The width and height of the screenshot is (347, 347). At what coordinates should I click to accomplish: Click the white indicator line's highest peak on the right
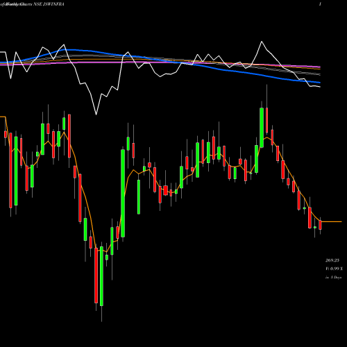pyautogui.click(x=262, y=42)
